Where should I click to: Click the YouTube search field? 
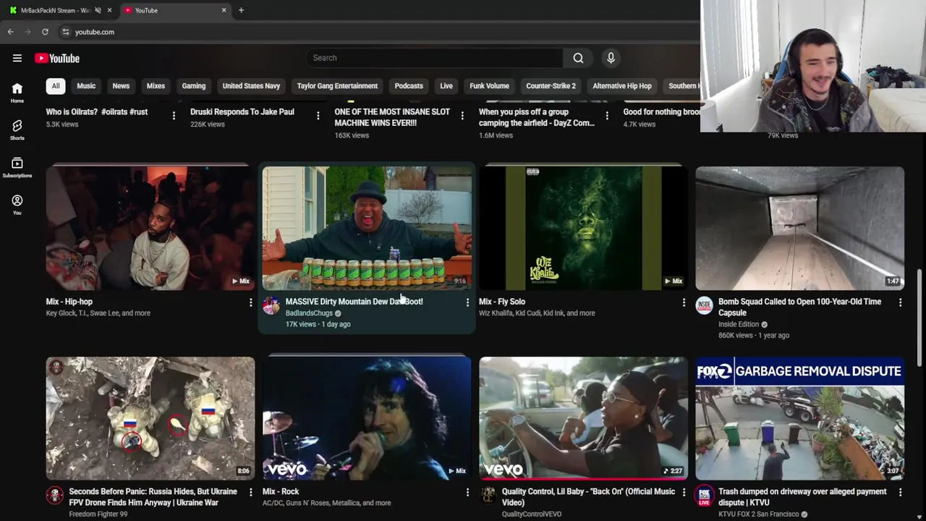(x=434, y=58)
